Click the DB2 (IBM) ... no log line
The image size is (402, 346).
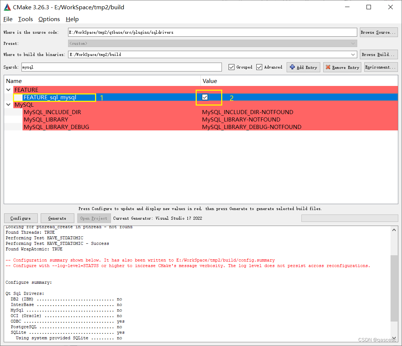click(67, 299)
